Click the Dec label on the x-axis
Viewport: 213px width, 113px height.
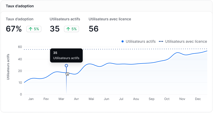click(198, 99)
